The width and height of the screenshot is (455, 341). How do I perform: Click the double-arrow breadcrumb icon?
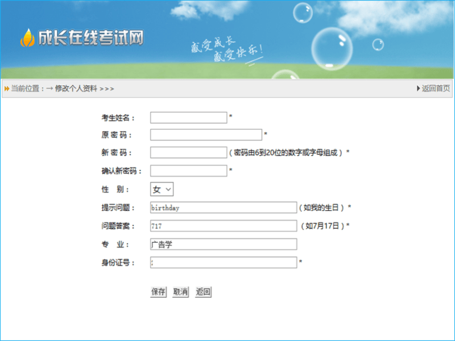pyautogui.click(x=6, y=88)
